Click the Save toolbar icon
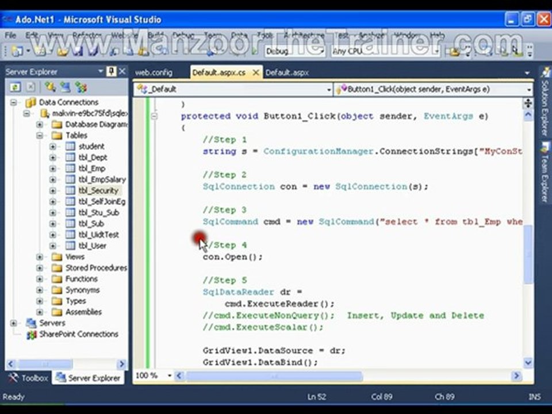 (x=78, y=51)
